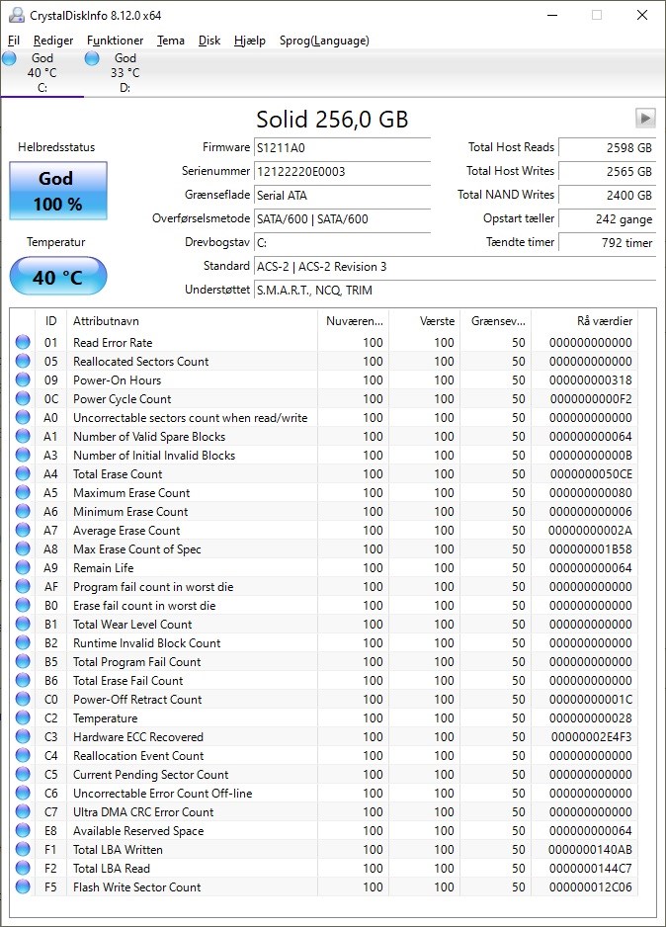The height and width of the screenshot is (927, 666).
Task: Click the Rå værdier column header
Action: click(x=584, y=321)
